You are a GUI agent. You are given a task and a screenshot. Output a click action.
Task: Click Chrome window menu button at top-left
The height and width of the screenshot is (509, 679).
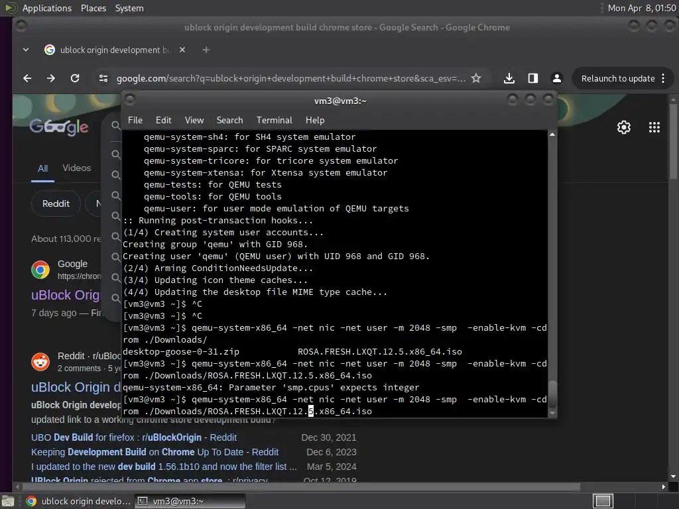coord(21,27)
